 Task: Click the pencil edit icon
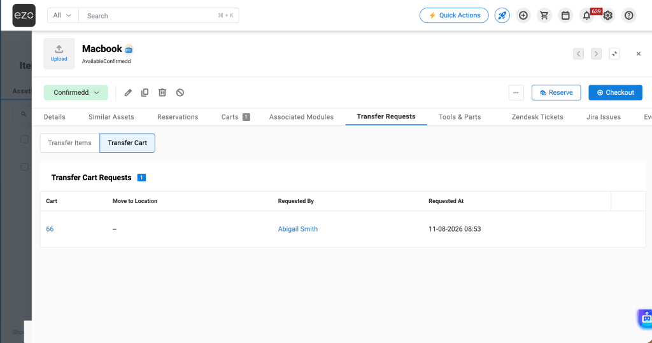pyautogui.click(x=128, y=92)
